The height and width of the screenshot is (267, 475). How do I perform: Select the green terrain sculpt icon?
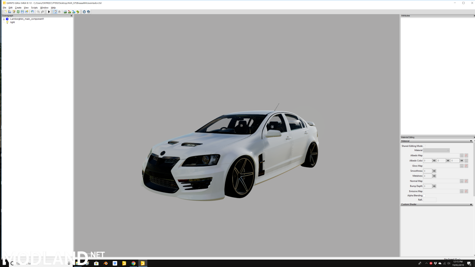[x=65, y=12]
